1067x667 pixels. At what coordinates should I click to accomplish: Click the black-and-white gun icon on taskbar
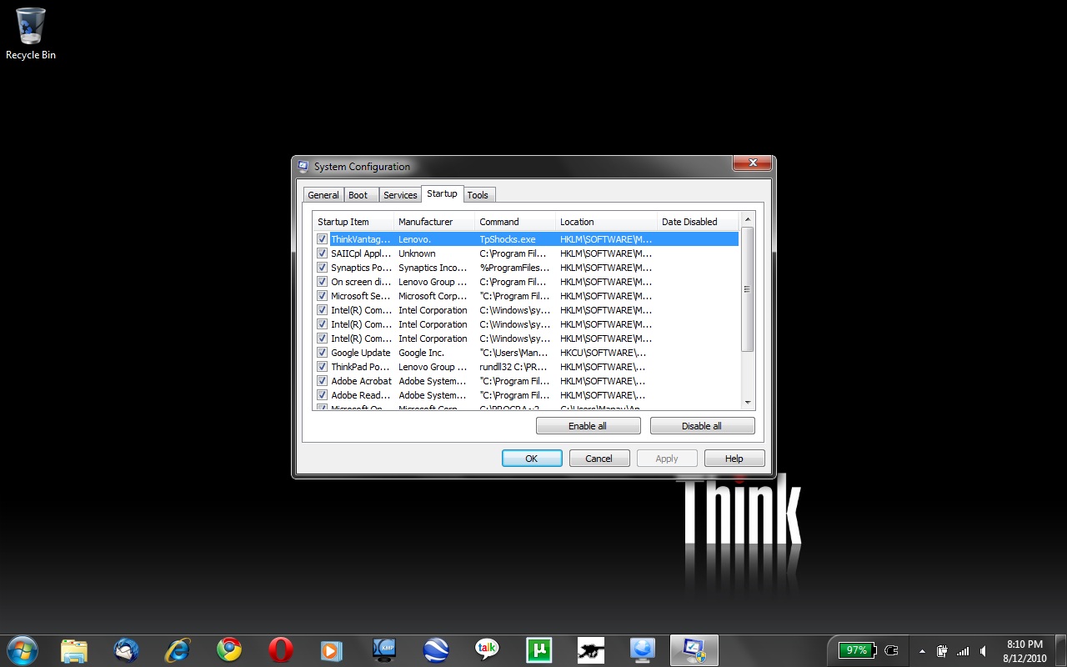(x=591, y=650)
